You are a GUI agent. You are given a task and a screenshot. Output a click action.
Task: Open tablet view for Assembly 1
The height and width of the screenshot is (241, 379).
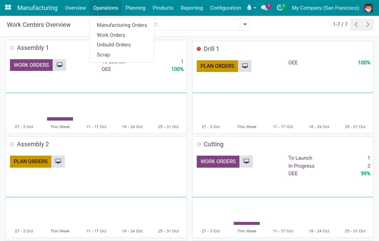[60, 65]
